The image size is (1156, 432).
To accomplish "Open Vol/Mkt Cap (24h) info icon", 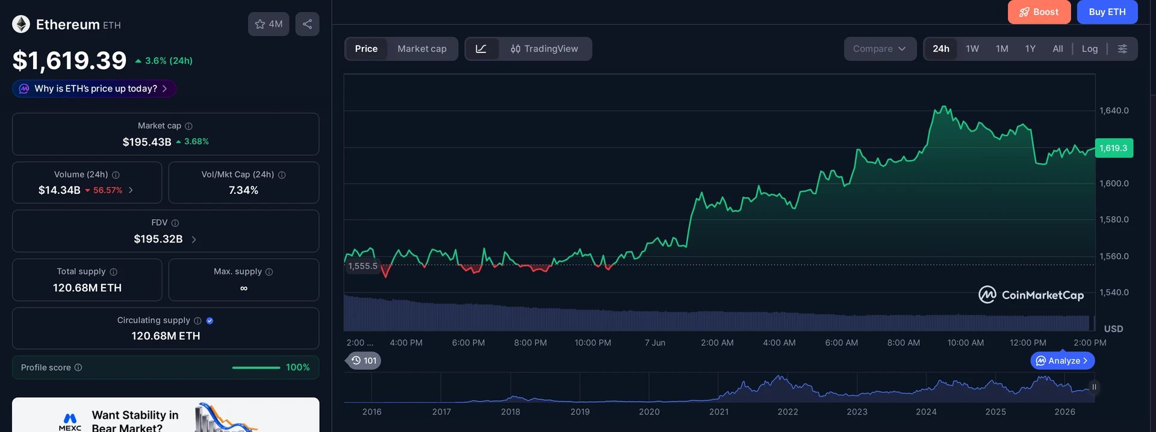I will tap(282, 175).
